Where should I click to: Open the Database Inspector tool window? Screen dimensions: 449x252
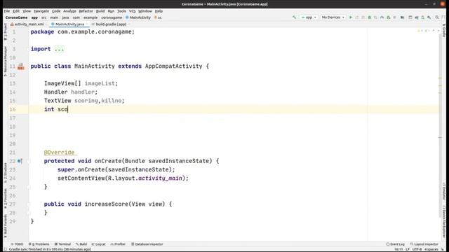pyautogui.click(x=147, y=244)
